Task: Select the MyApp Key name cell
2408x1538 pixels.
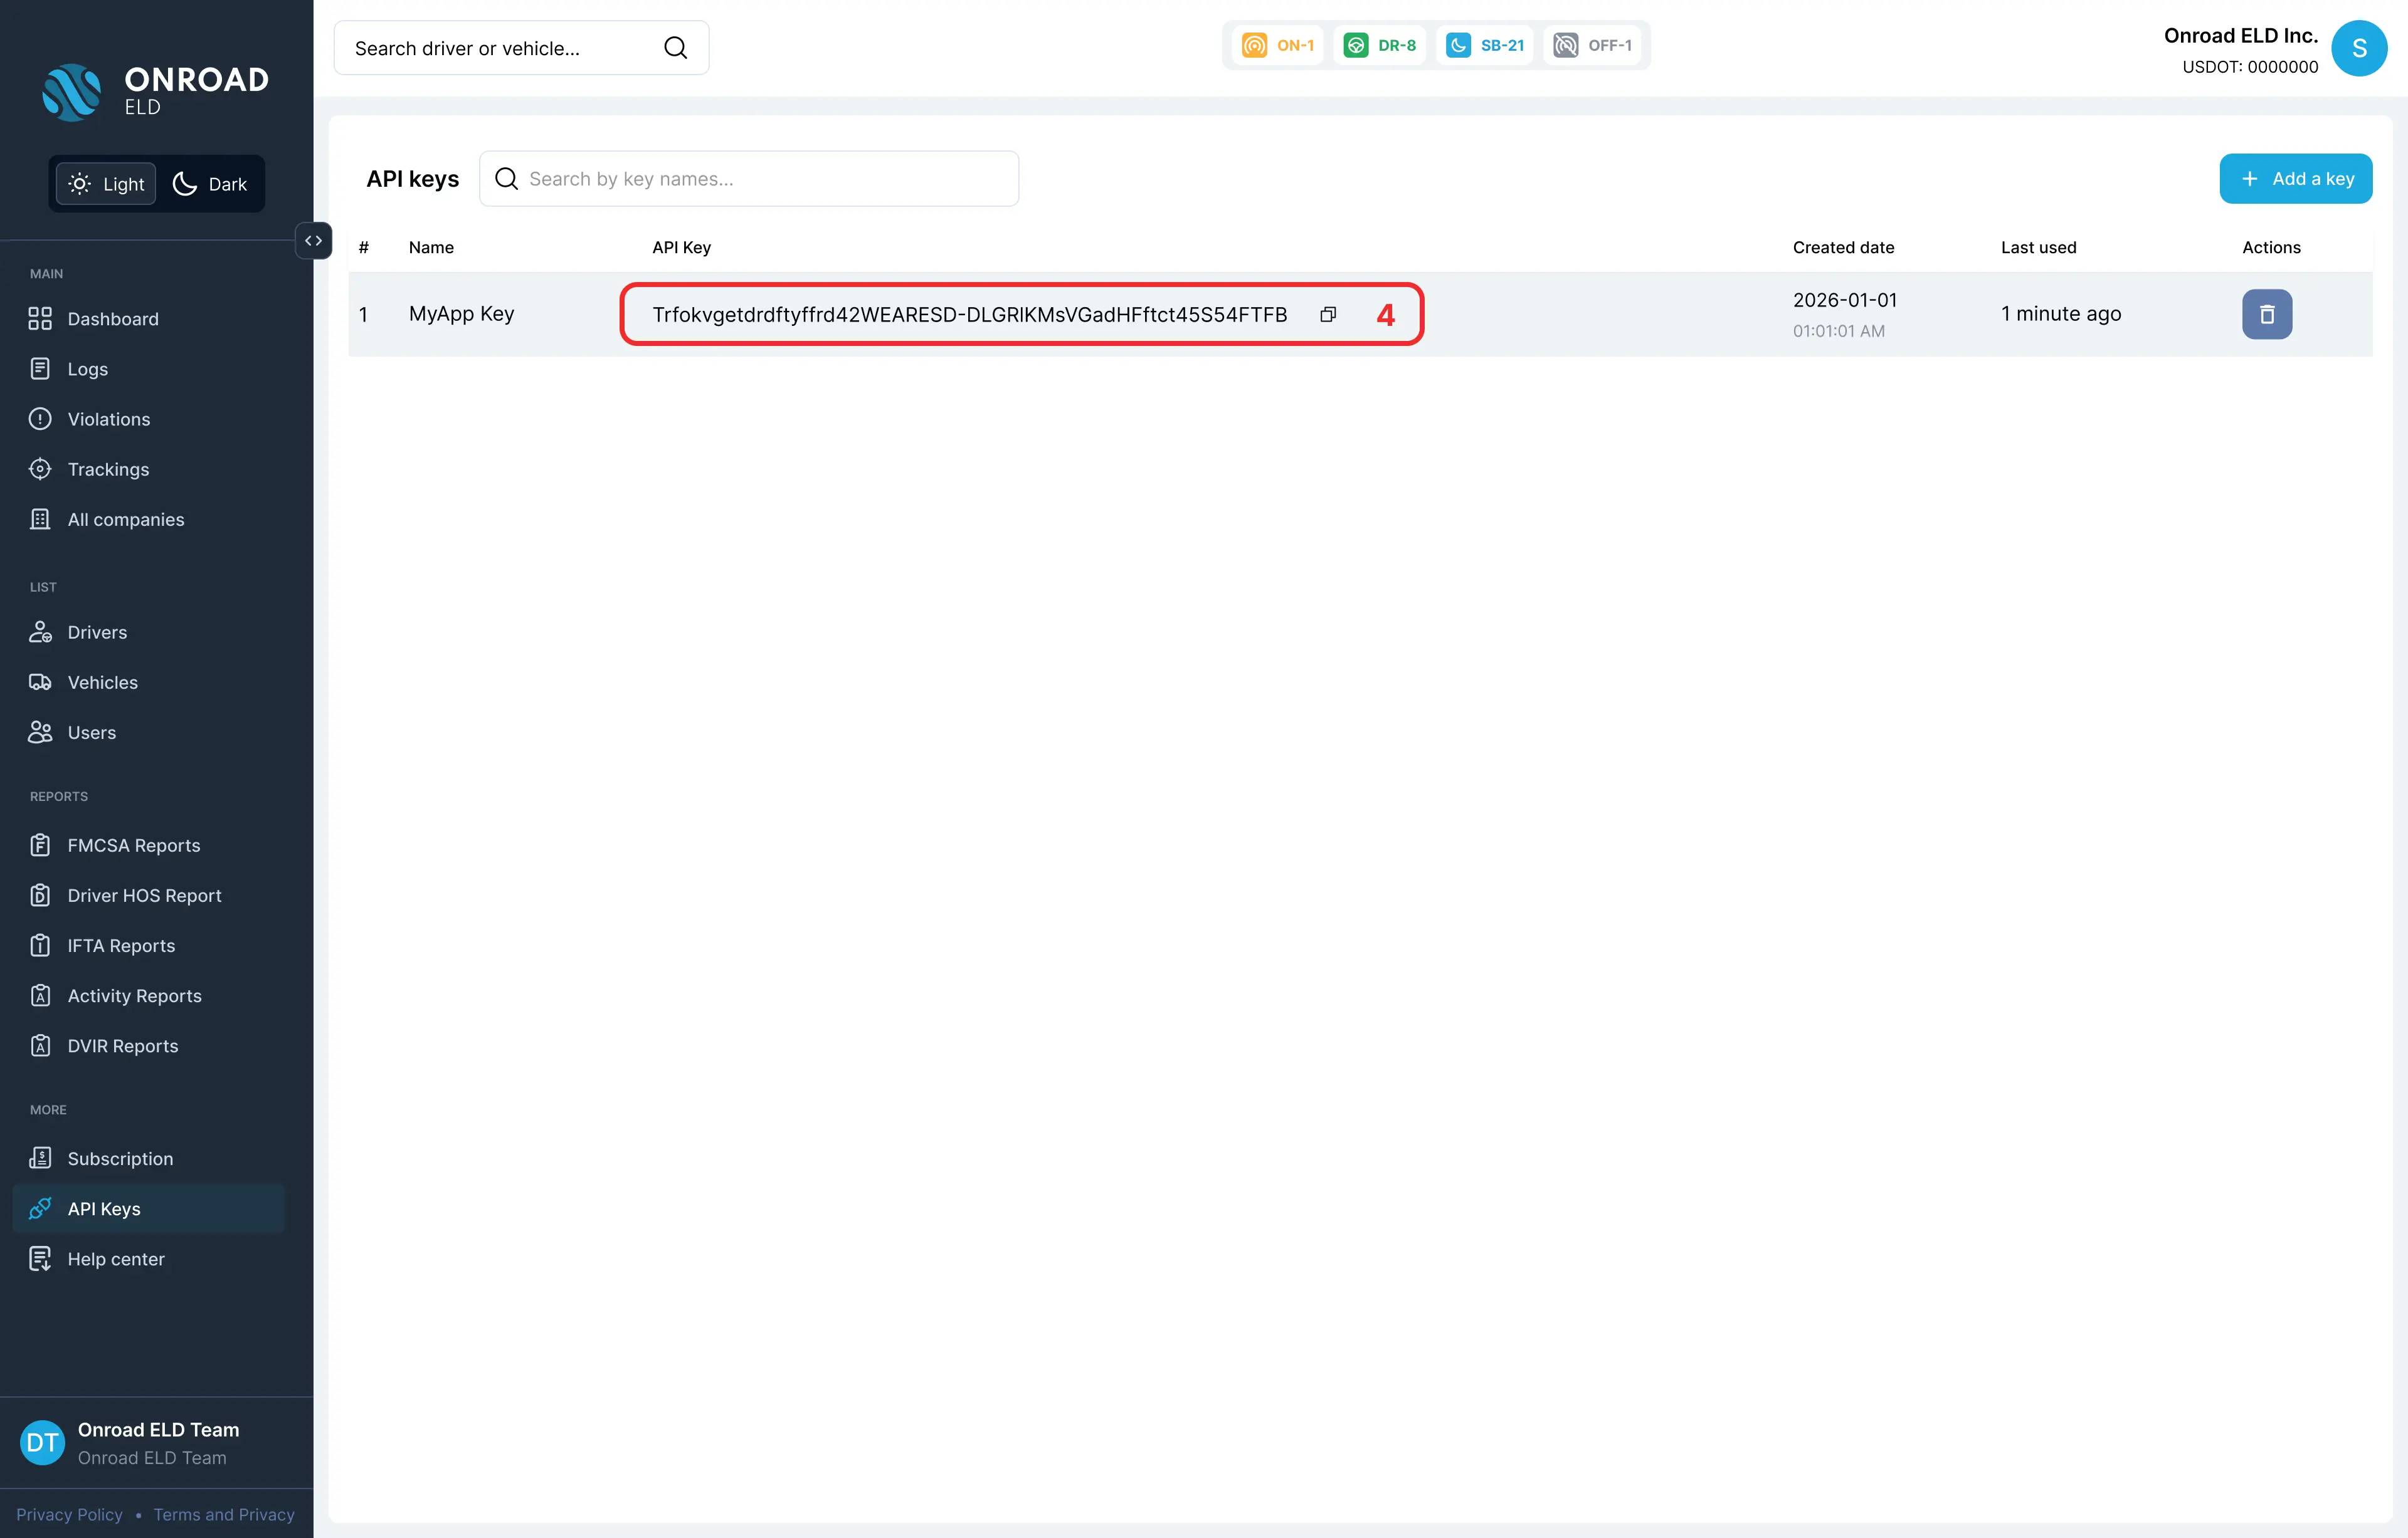Action: pyautogui.click(x=461, y=314)
